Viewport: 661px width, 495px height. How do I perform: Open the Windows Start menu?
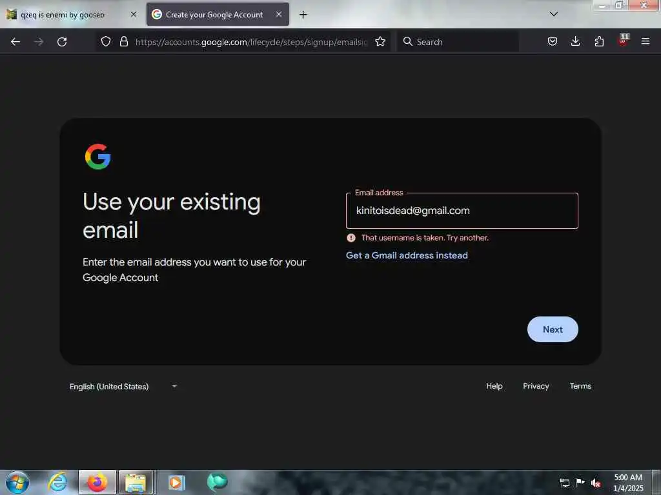tap(17, 482)
